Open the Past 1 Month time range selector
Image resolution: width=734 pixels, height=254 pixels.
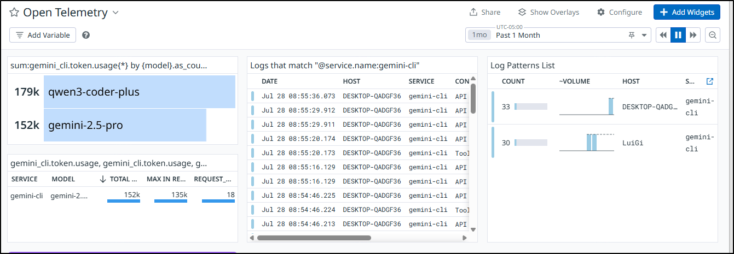coord(558,35)
